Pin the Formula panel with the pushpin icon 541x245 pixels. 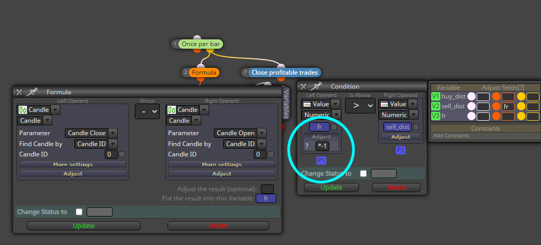coord(32,92)
